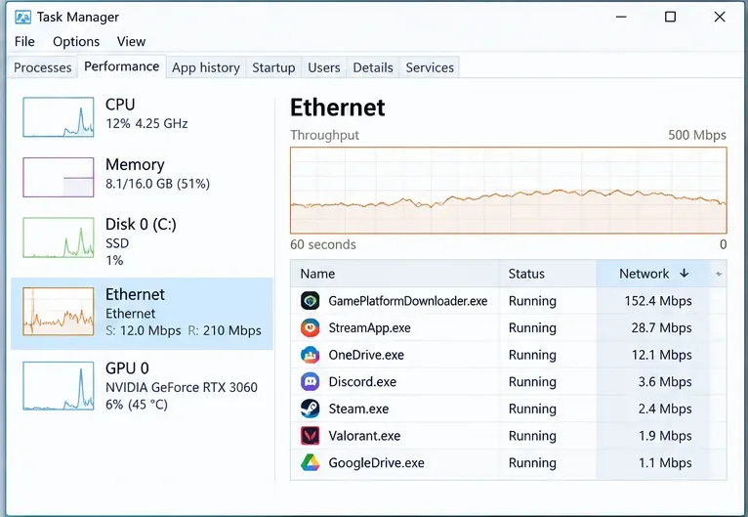The height and width of the screenshot is (517, 748).
Task: Click the StreamApp.exe icon
Action: [311, 328]
